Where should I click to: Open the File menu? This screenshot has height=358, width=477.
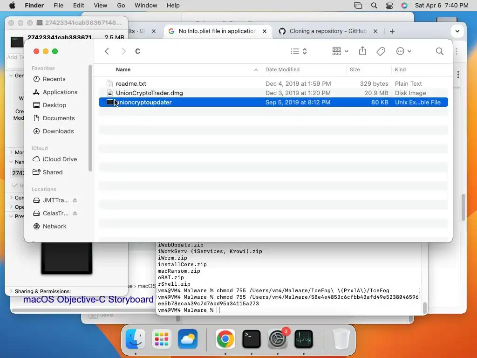click(58, 6)
